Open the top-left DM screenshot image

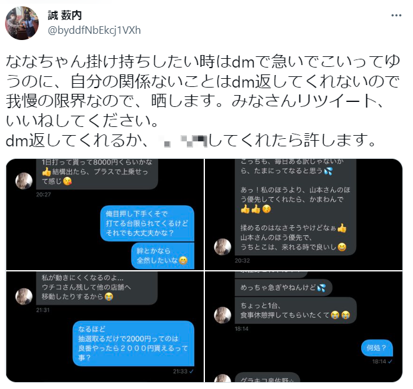105,215
